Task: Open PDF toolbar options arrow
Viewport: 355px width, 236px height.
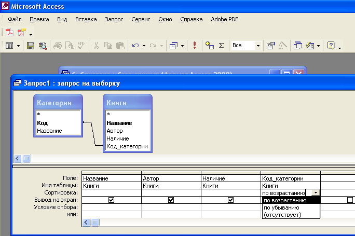Action: pyautogui.click(x=31, y=35)
